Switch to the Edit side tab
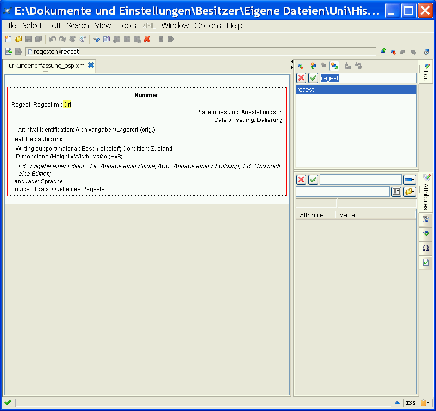This screenshot has height=411, width=436. [426, 72]
